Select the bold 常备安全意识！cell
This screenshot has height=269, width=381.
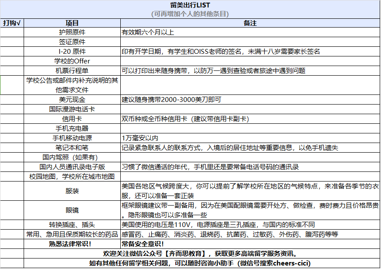(x=250, y=244)
